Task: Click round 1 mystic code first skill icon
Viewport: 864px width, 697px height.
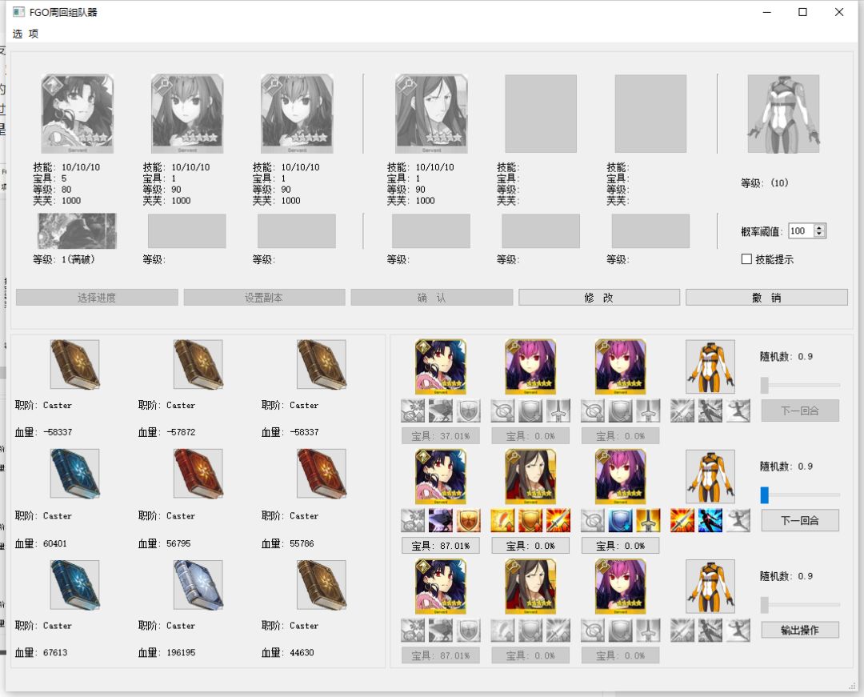Action: 682,411
